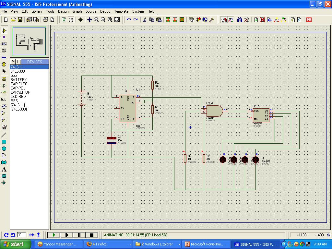Select the Instant Edit arrow tool
This screenshot has width=332, height=249.
pos(4,71)
